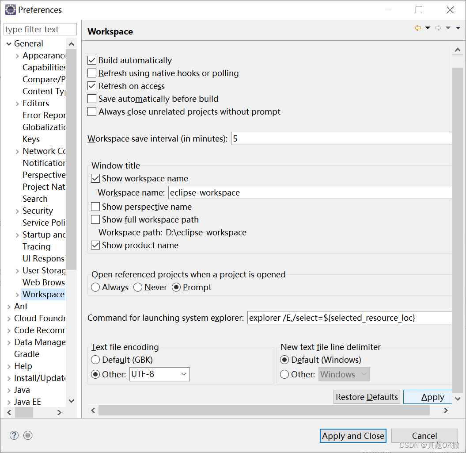The height and width of the screenshot is (453, 466).
Task: Toggle Refresh on access checkbox
Action: tap(92, 86)
